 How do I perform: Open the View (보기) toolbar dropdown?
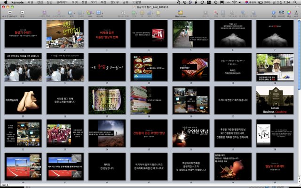[71, 13]
